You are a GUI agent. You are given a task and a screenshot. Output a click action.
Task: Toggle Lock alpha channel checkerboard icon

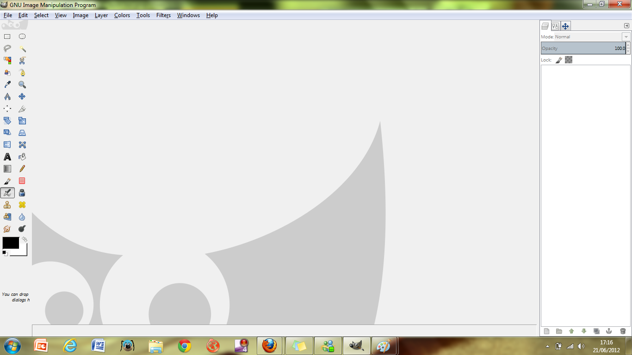(x=569, y=60)
